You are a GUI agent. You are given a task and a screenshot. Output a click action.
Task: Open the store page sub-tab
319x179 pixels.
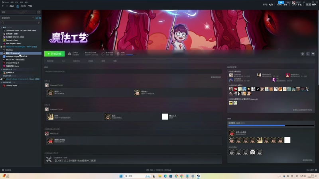click(50, 61)
